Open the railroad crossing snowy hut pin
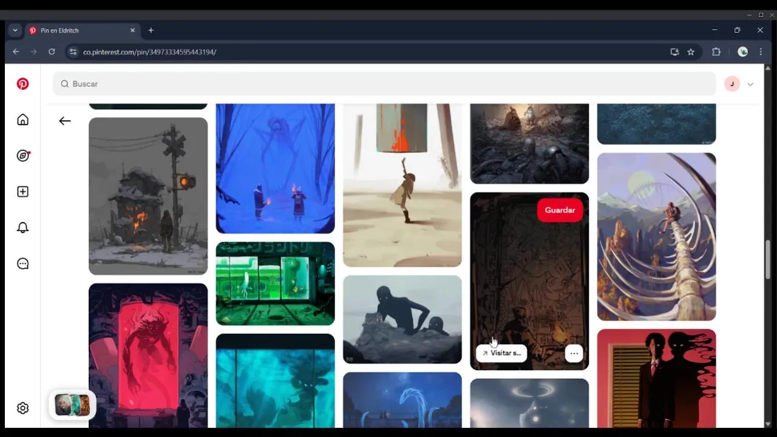 (148, 196)
